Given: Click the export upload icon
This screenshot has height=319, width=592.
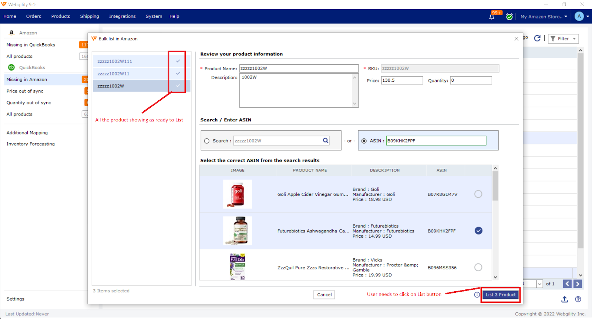Looking at the screenshot, I should [565, 299].
